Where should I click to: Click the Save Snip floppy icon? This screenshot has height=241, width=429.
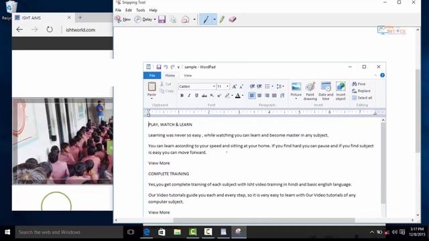pyautogui.click(x=162, y=19)
